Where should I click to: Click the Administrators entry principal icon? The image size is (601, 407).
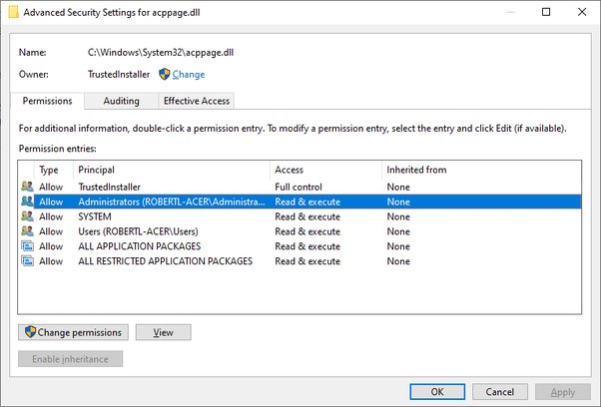[x=27, y=202]
